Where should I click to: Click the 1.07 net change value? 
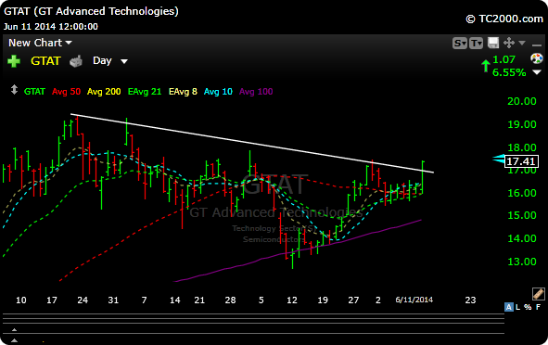pyautogui.click(x=503, y=59)
